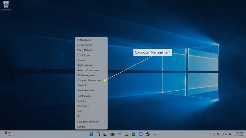Launch Terminal from the taskbar

[x=112, y=134]
